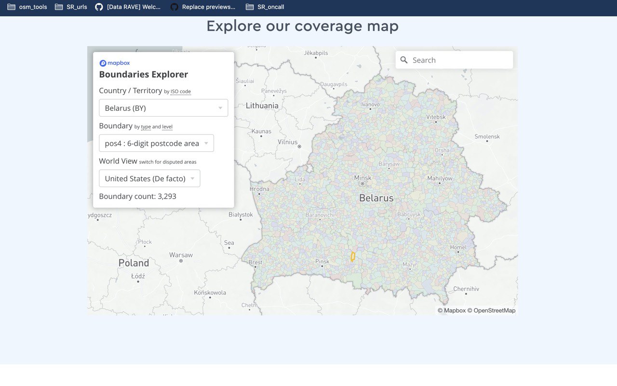The image size is (617, 386).
Task: Click the Homel label on the map
Action: point(458,247)
